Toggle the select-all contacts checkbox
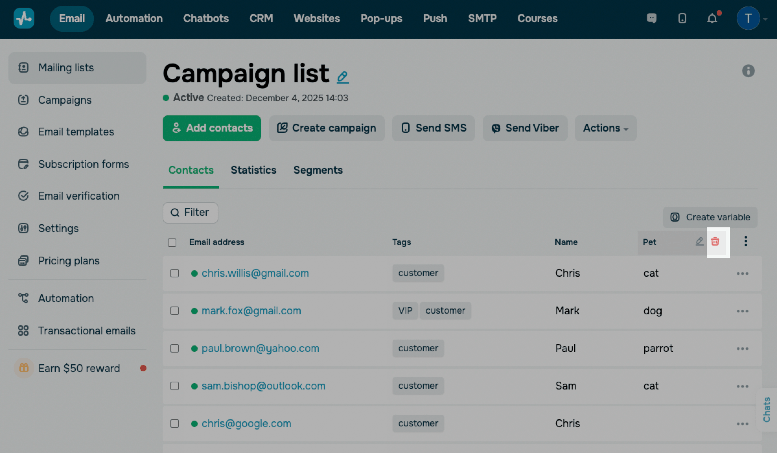 [x=172, y=243]
